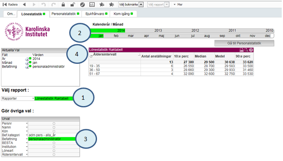The height and width of the screenshot is (161, 283).
Task: Expand the Namn selection list
Action: pos(27,127)
